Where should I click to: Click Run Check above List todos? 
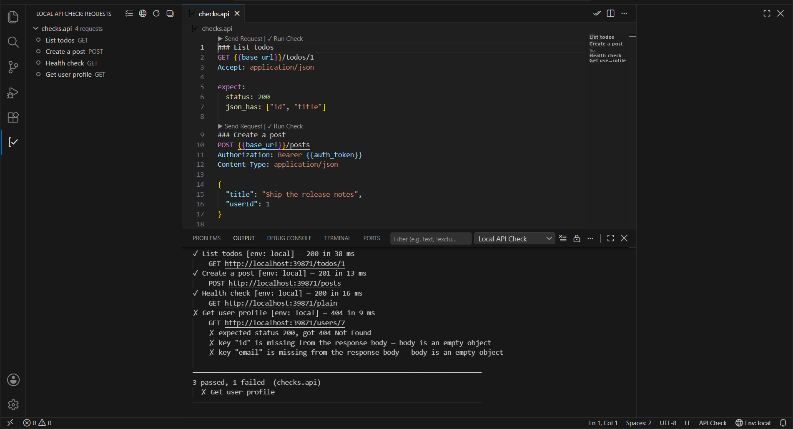[x=285, y=39]
